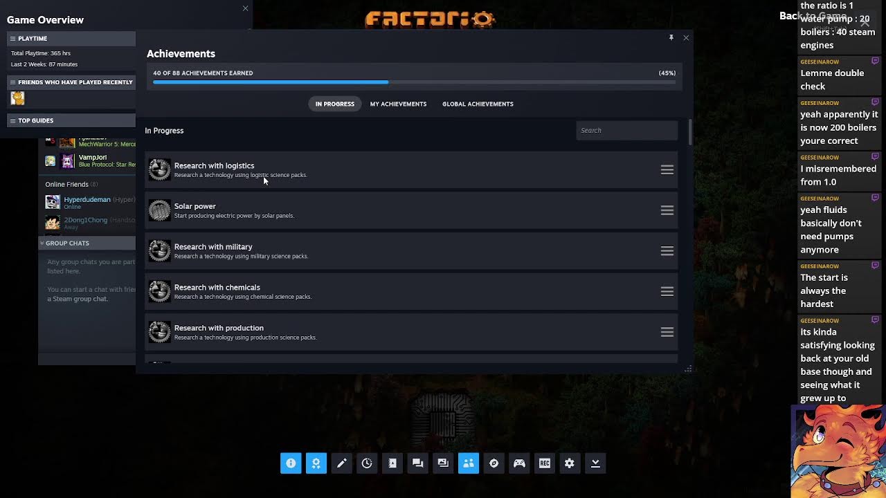
Task: Click chat message 'Lemme double check'
Action: coord(832,80)
